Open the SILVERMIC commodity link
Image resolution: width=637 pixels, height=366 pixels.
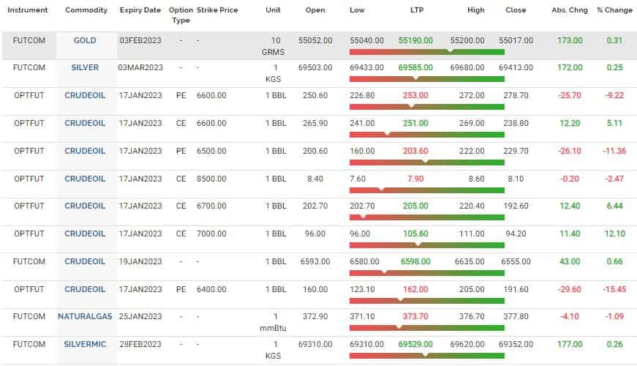pyautogui.click(x=85, y=344)
